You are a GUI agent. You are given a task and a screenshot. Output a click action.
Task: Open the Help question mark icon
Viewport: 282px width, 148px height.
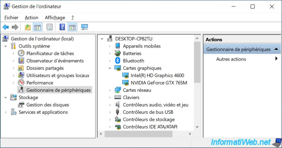click(62, 27)
